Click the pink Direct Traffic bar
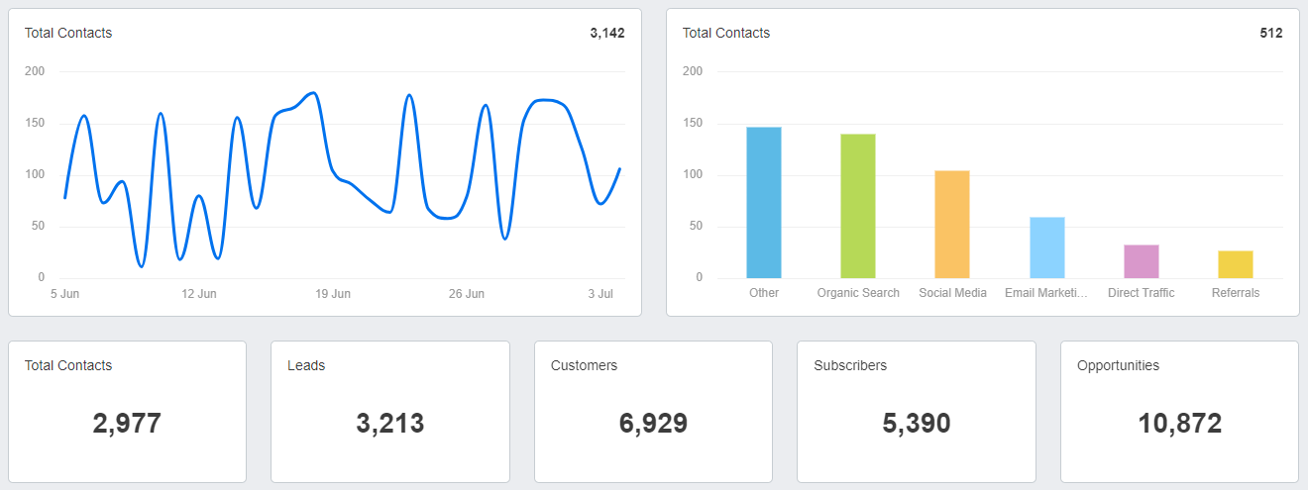 click(x=1141, y=261)
